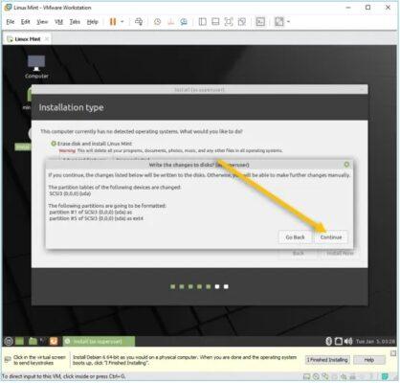Click the stretch guest display icon
Viewport: 400px width, 383px height.
point(279,22)
